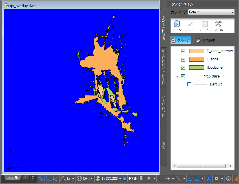Open the 表示マップ Default dropdown
Screen dimensions: 239x184
tap(211, 12)
